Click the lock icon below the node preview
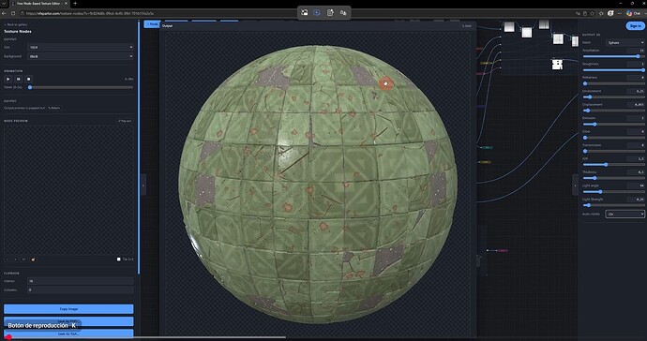The height and width of the screenshot is (341, 647). [34, 259]
